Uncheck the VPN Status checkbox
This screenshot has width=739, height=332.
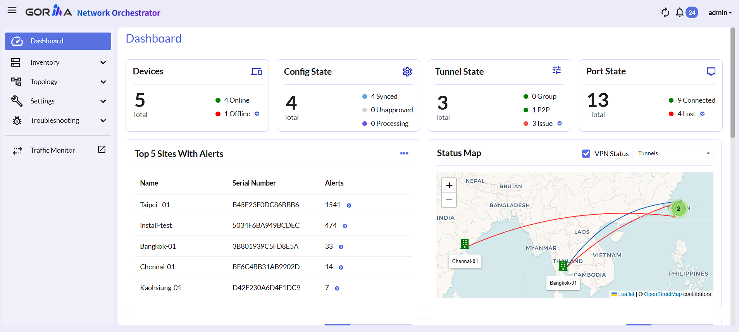pyautogui.click(x=586, y=154)
